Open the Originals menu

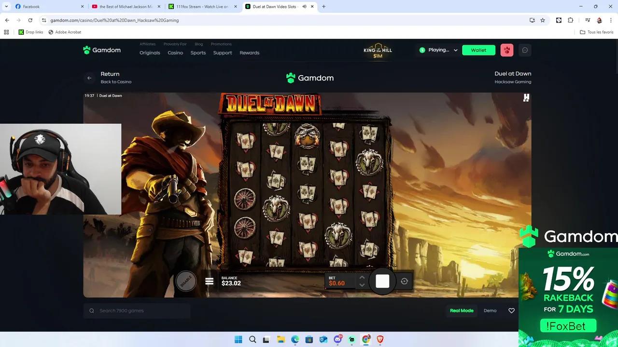pos(150,53)
